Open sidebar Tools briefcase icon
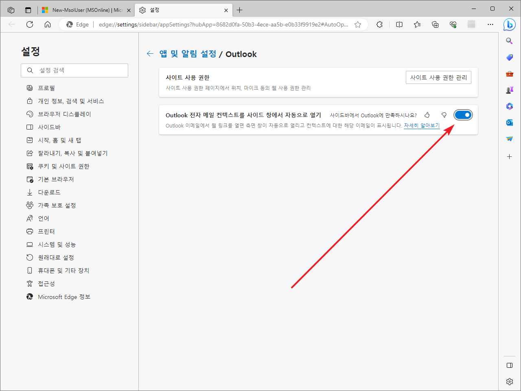 (x=509, y=74)
